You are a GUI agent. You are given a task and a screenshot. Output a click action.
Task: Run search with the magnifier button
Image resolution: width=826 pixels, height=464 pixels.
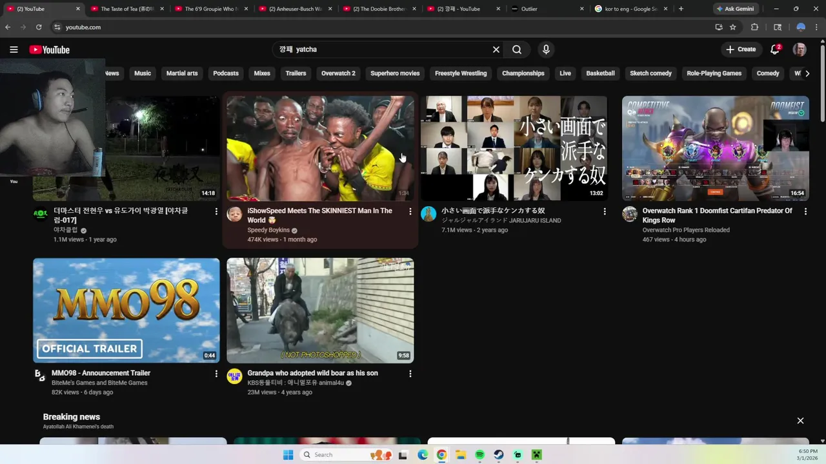[x=517, y=50]
